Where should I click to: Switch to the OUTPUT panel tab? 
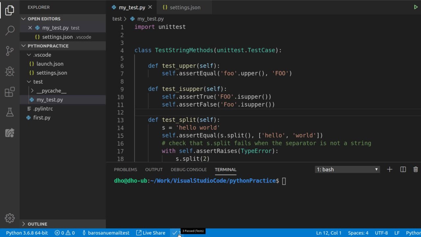154,170
